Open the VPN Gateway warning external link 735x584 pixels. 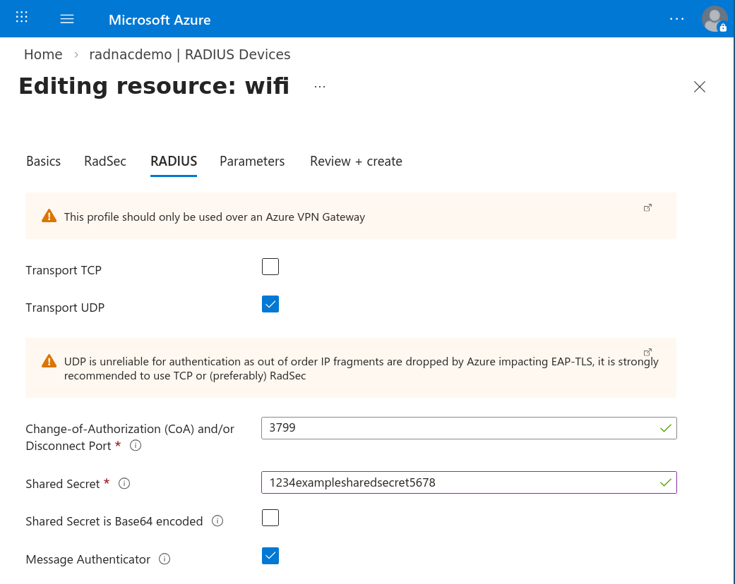pyautogui.click(x=647, y=207)
